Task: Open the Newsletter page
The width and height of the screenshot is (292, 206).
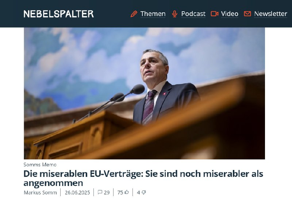Action: pos(270,14)
